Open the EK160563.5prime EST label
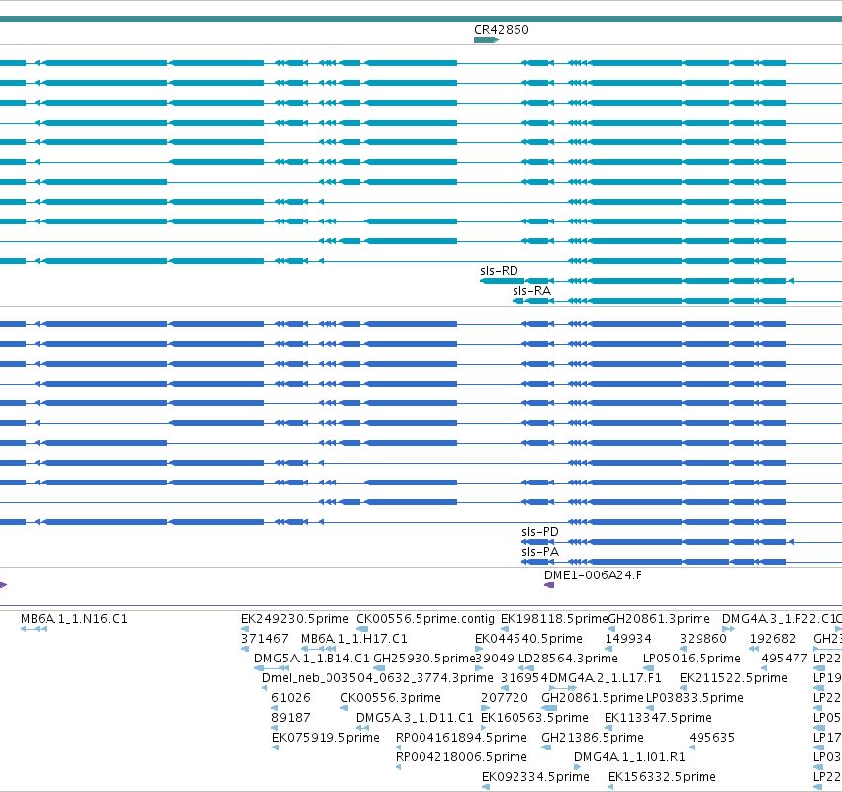Viewport: 842px width, 792px height. tap(535, 718)
